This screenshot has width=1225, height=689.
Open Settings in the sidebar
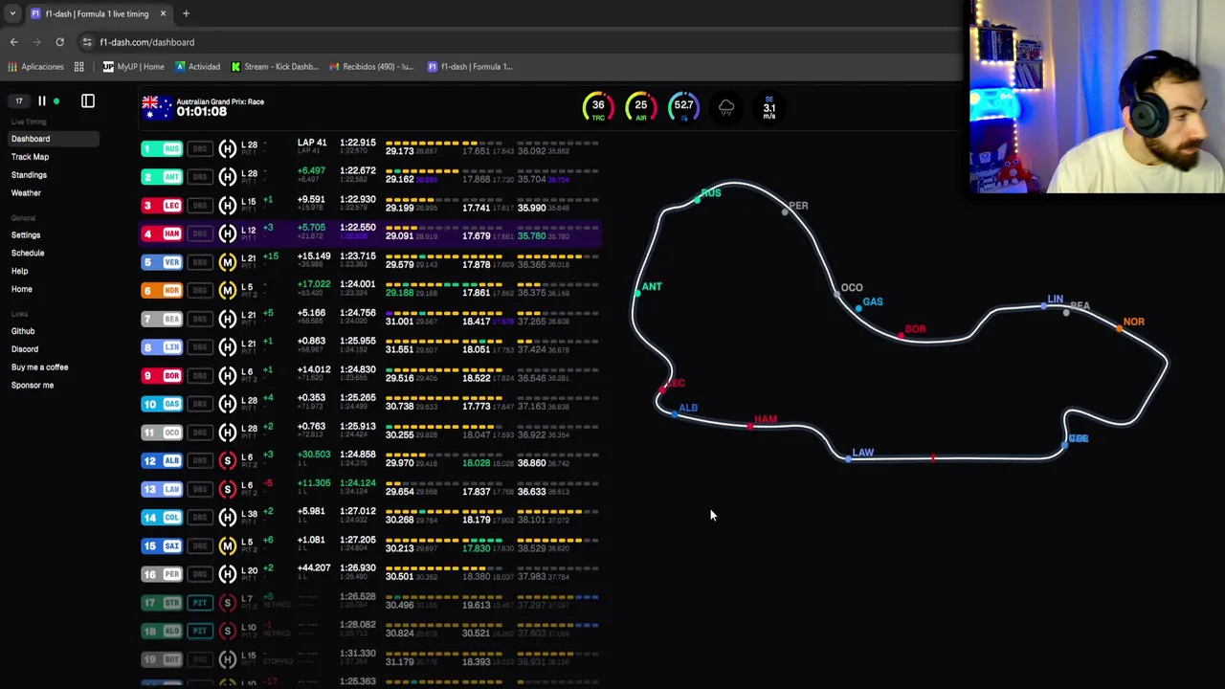pos(26,235)
